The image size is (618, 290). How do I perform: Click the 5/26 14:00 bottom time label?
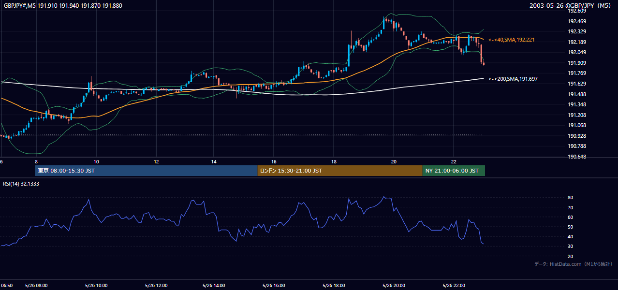214,286
